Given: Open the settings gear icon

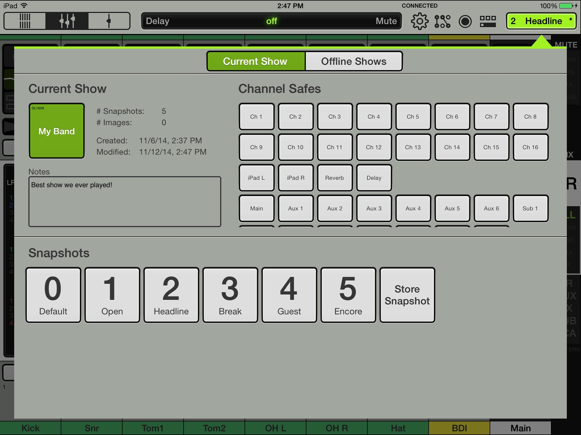Looking at the screenshot, I should pos(419,21).
